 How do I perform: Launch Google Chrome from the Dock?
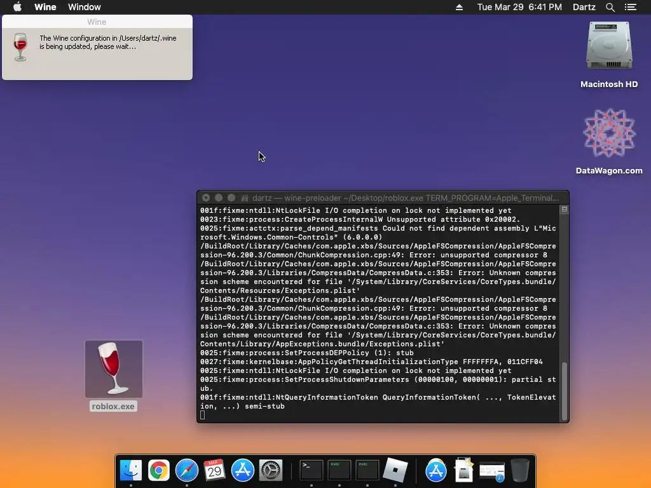pyautogui.click(x=158, y=470)
